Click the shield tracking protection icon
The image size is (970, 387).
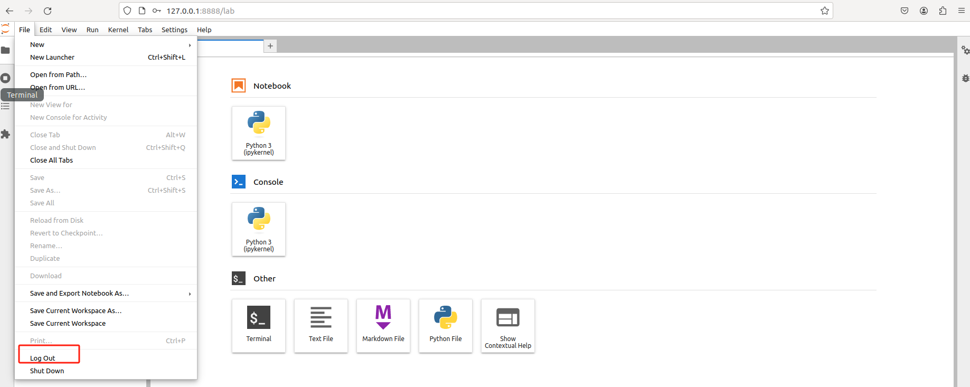pos(127,11)
